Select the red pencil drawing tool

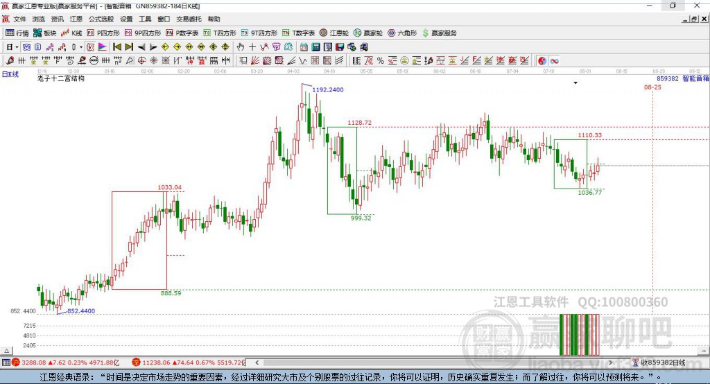pos(10,61)
